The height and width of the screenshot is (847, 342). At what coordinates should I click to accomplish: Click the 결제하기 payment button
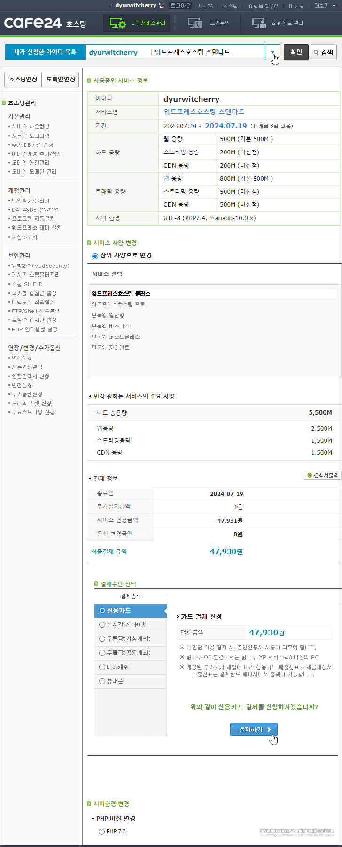[x=254, y=730]
